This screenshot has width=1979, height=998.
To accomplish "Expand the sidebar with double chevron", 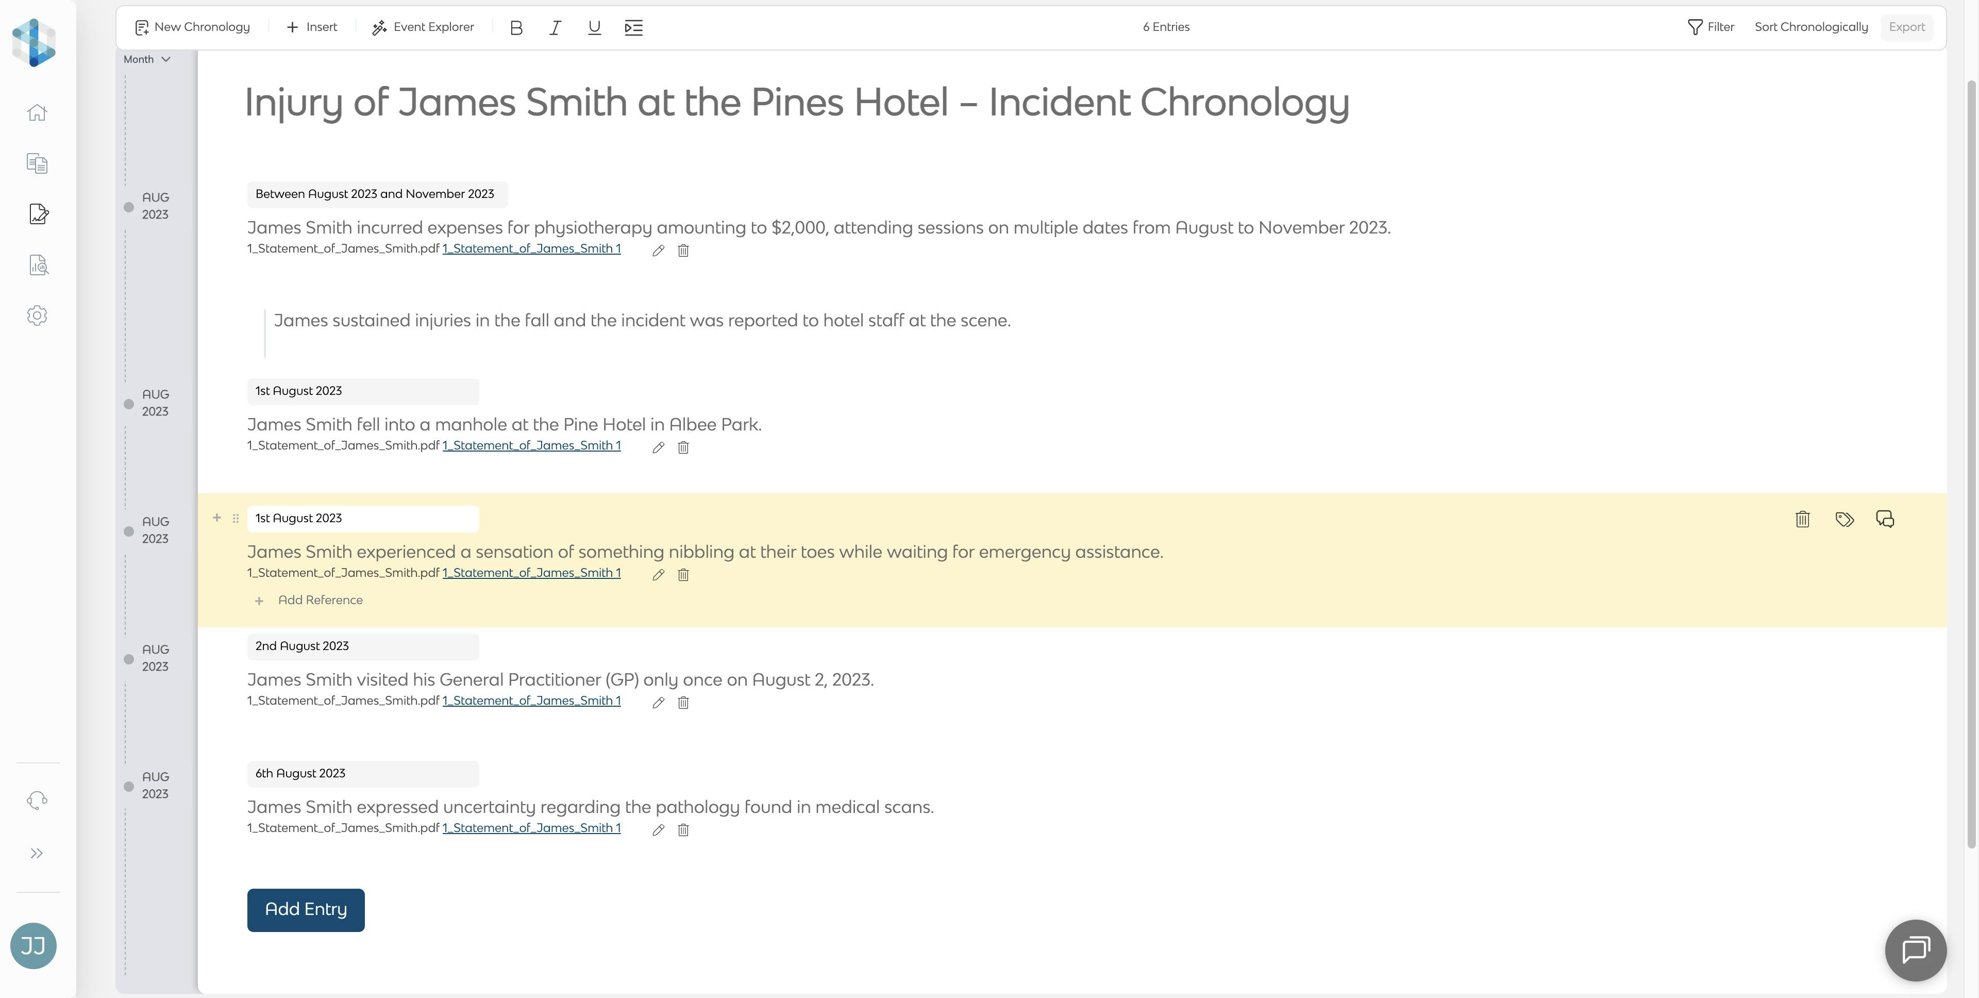I will point(37,854).
